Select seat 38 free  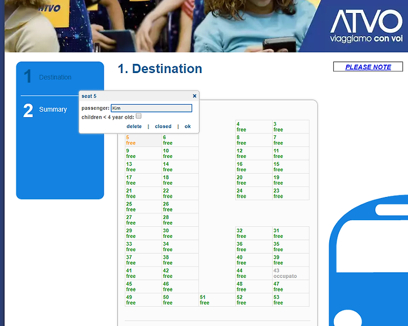[x=180, y=260]
